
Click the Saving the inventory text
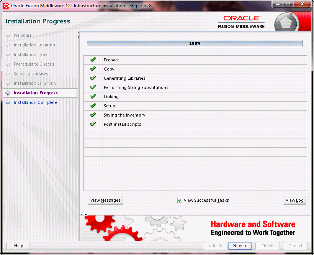point(124,115)
